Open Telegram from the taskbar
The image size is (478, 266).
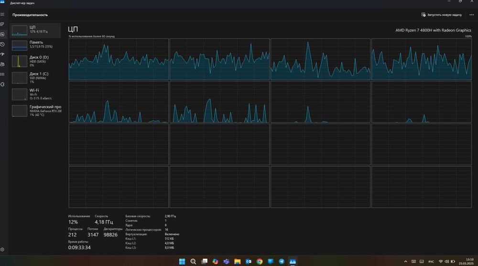282,261
